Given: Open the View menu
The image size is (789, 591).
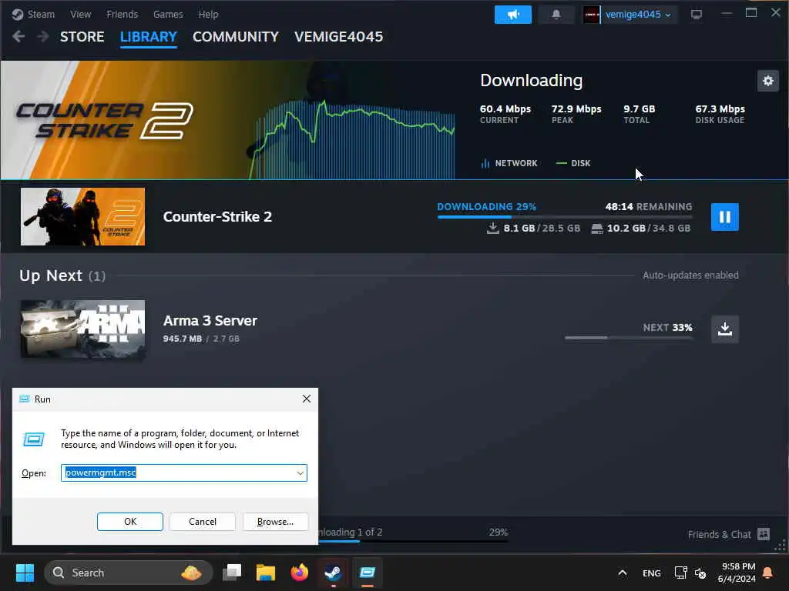Looking at the screenshot, I should (x=80, y=14).
